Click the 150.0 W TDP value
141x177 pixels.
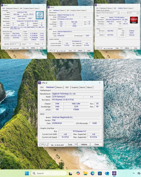click(x=125, y=24)
